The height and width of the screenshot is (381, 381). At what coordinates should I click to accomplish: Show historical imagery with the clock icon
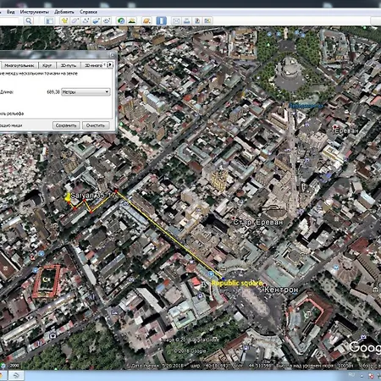coord(121,20)
